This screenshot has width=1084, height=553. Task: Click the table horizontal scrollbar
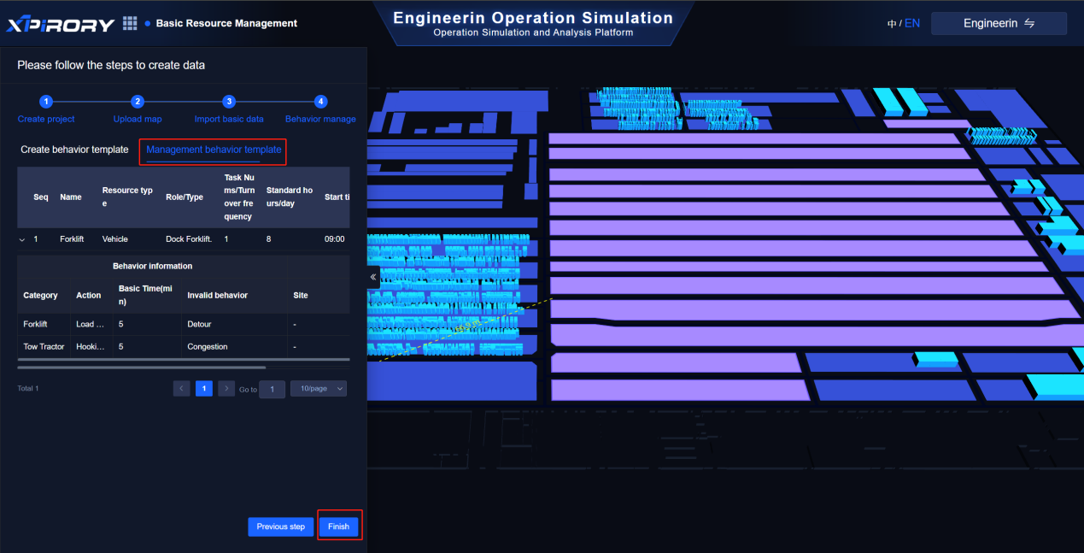coord(141,368)
